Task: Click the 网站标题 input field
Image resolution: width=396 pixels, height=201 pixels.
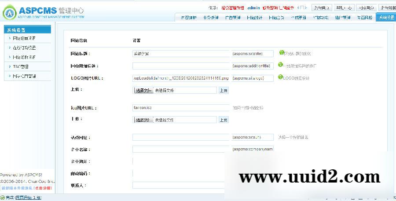Action: pyautogui.click(x=181, y=54)
